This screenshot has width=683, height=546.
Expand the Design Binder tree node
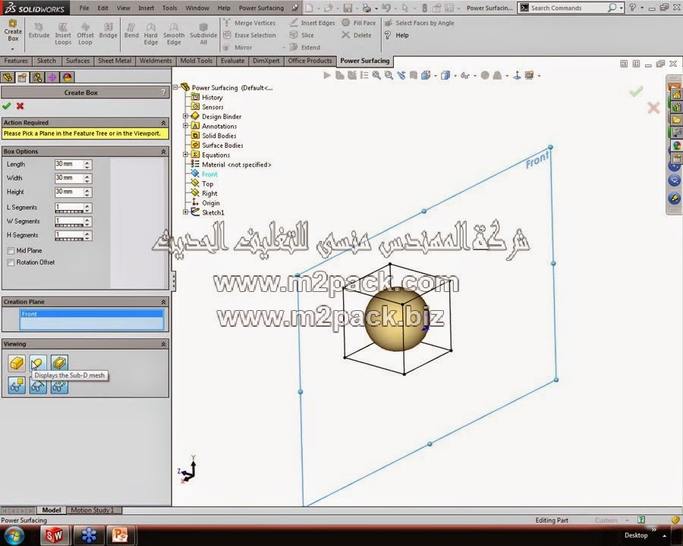click(x=186, y=116)
